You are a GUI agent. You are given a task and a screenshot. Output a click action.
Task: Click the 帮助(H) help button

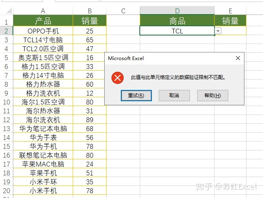tap(213, 96)
